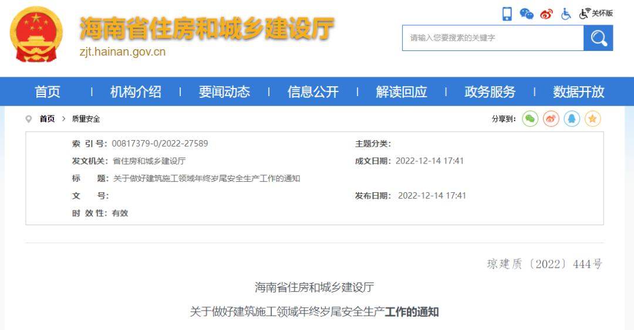Open the red Weibo icon in header
This screenshot has height=330, width=634.
pos(547,13)
